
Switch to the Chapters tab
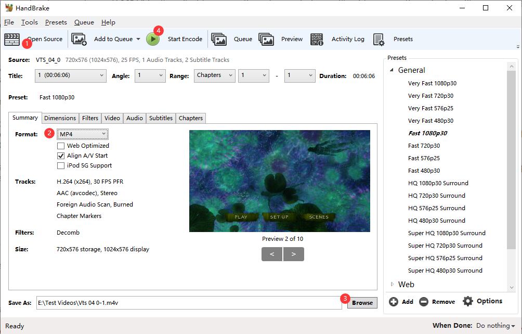(x=191, y=118)
